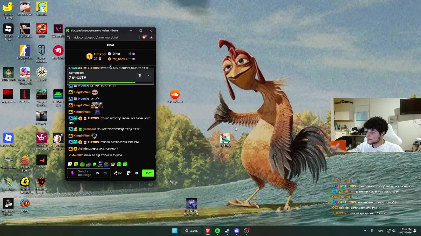The width and height of the screenshot is (421, 236).
Task: Expand the current poll chevron
Action: 148,75
